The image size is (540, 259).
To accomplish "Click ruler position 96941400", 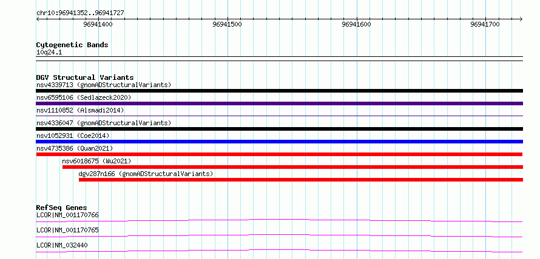I will (98, 25).
